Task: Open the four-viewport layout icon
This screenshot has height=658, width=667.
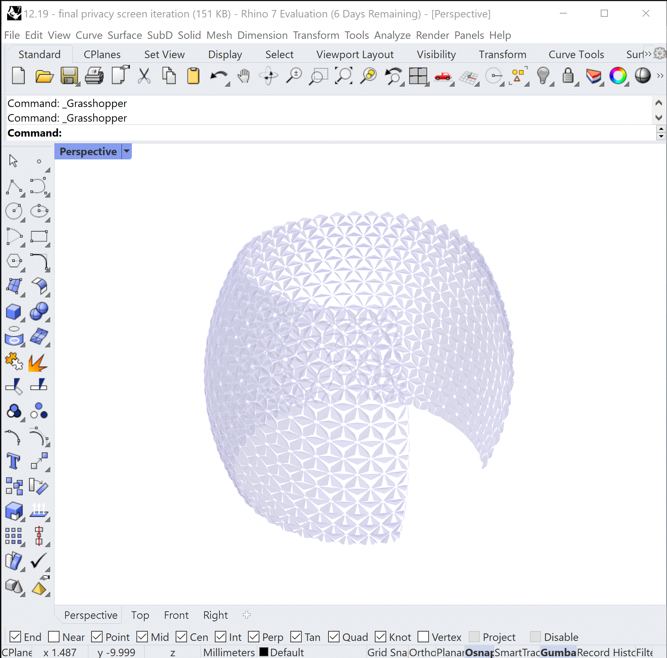Action: [418, 76]
